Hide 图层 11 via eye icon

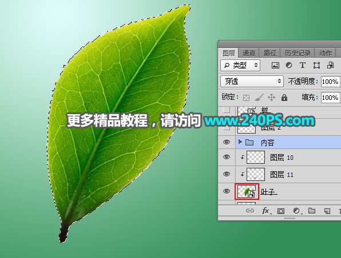click(x=227, y=174)
